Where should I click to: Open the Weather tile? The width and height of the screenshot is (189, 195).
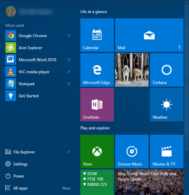click(166, 105)
